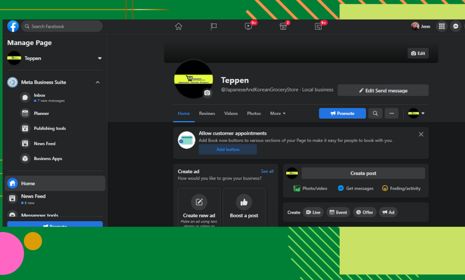This screenshot has width=465, height=280.
Task: Click the Inbox label in sidebar
Action: tap(40, 95)
